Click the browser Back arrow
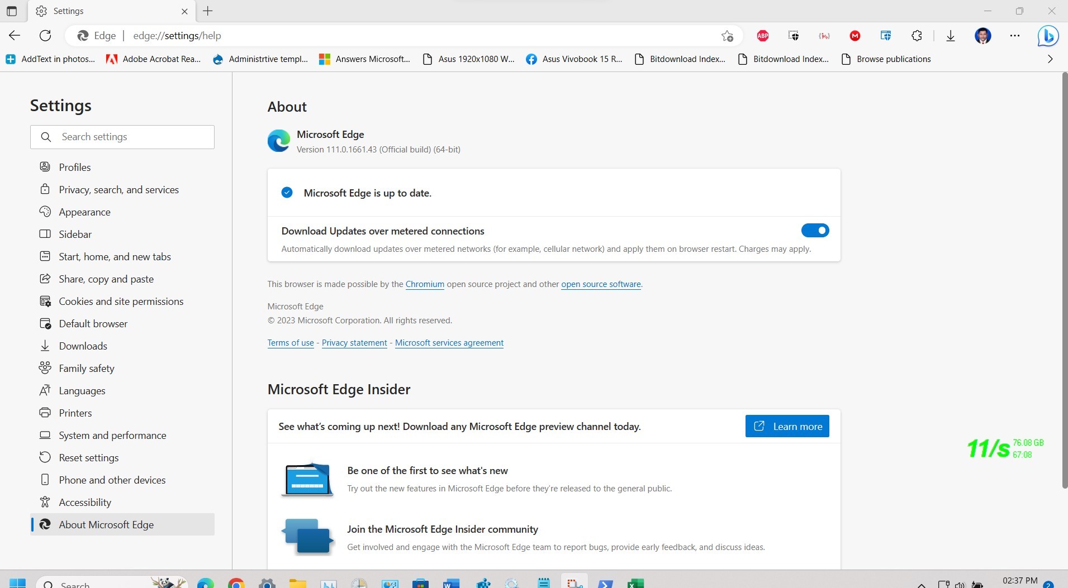This screenshot has width=1068, height=588. tap(15, 36)
